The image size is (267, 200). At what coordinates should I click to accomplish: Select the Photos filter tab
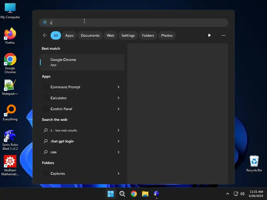(x=167, y=35)
